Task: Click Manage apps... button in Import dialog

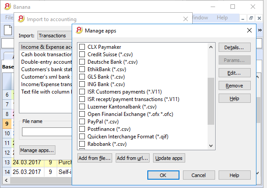Action: (x=37, y=150)
